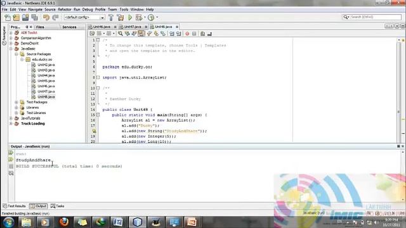Expand the Truck Loading project node
Image resolution: width=406 pixels, height=228 pixels.
click(x=11, y=123)
